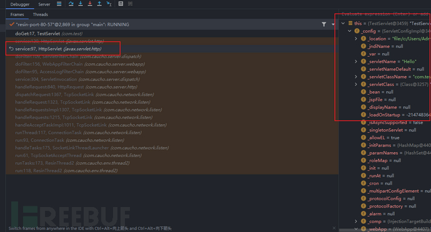This screenshot has width=431, height=232.
Task: Click the field icon beside _jndiName
Action: (364, 46)
